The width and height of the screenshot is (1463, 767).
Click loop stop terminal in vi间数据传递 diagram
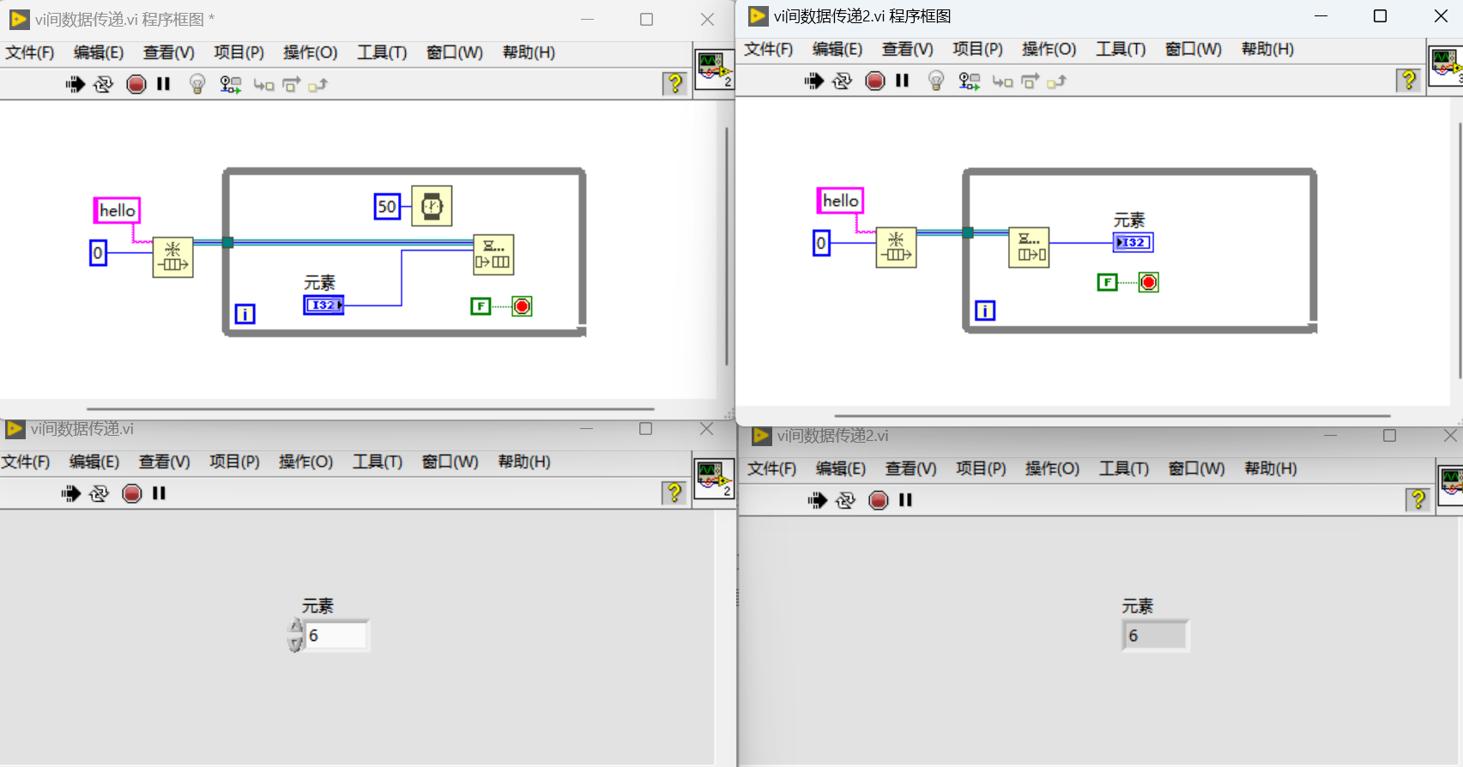pos(522,306)
